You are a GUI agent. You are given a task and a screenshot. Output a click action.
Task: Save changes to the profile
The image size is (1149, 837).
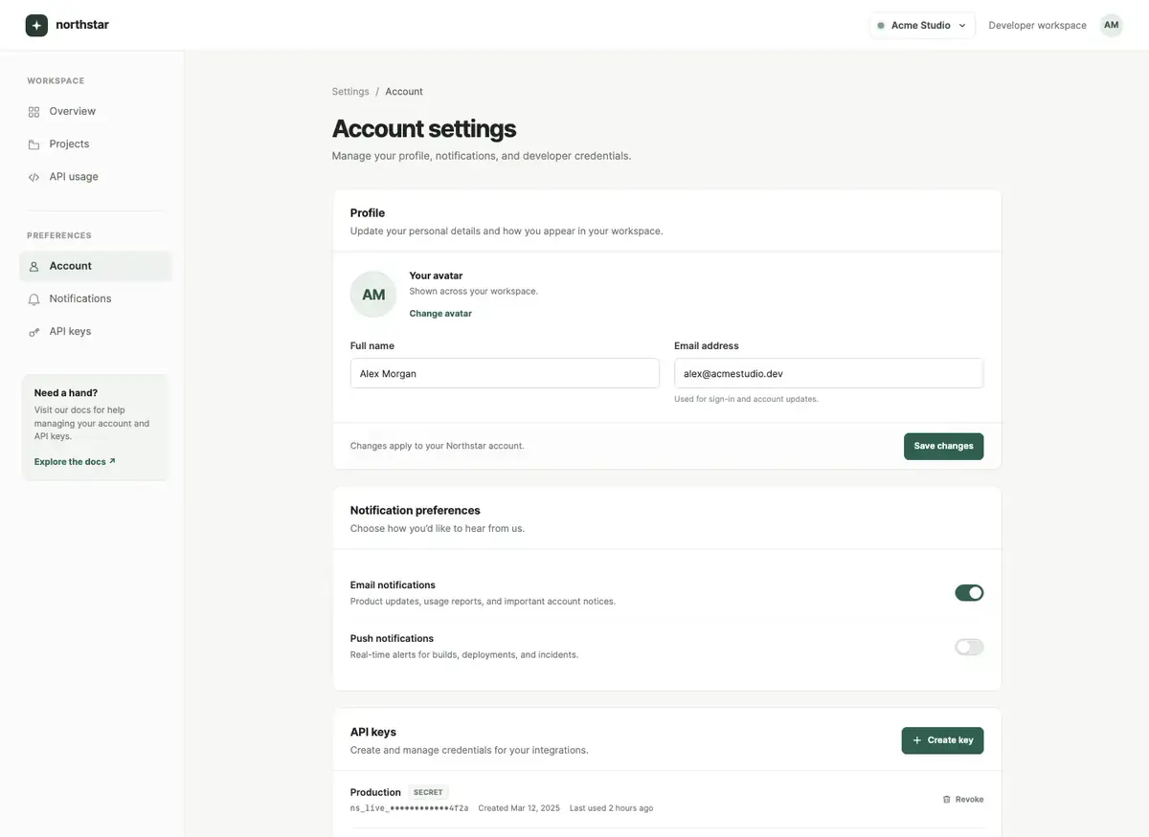[943, 447]
